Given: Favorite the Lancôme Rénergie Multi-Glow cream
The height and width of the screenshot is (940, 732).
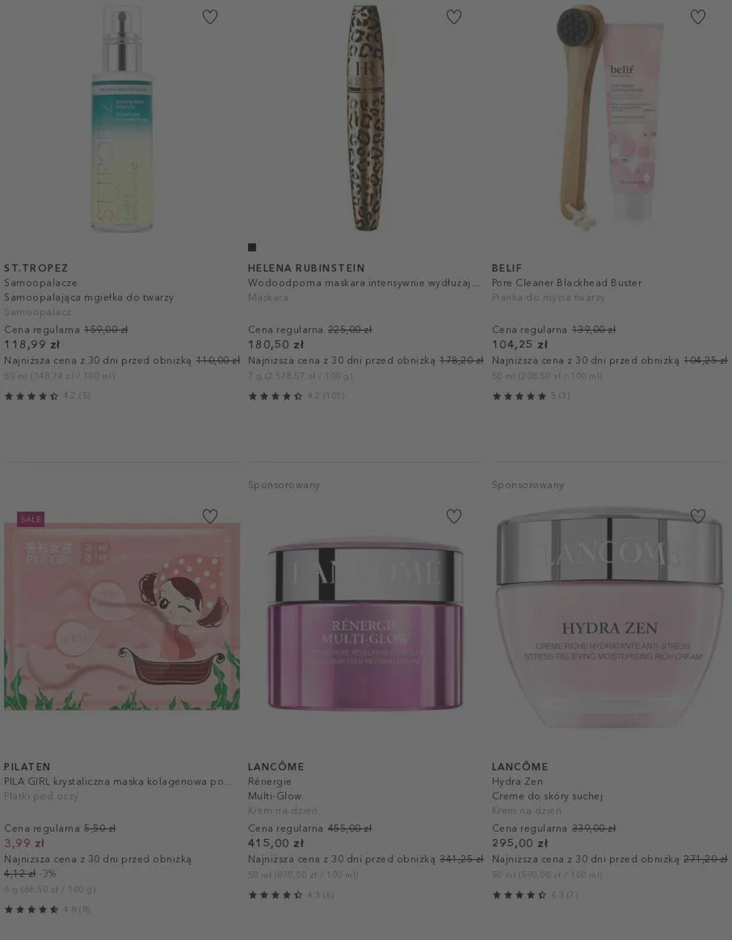Looking at the screenshot, I should (x=454, y=516).
